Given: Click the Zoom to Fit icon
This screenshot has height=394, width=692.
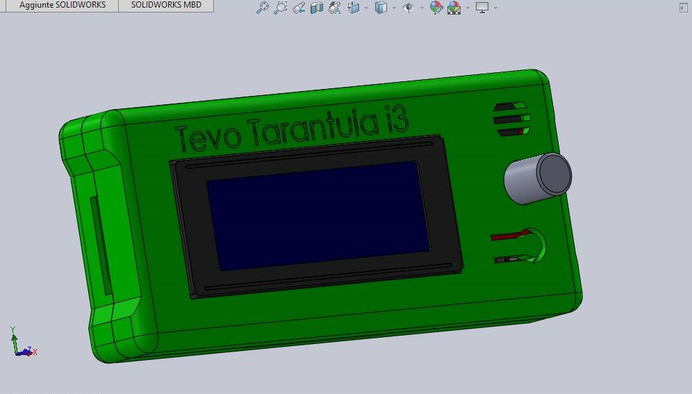Looking at the screenshot, I should (262, 8).
